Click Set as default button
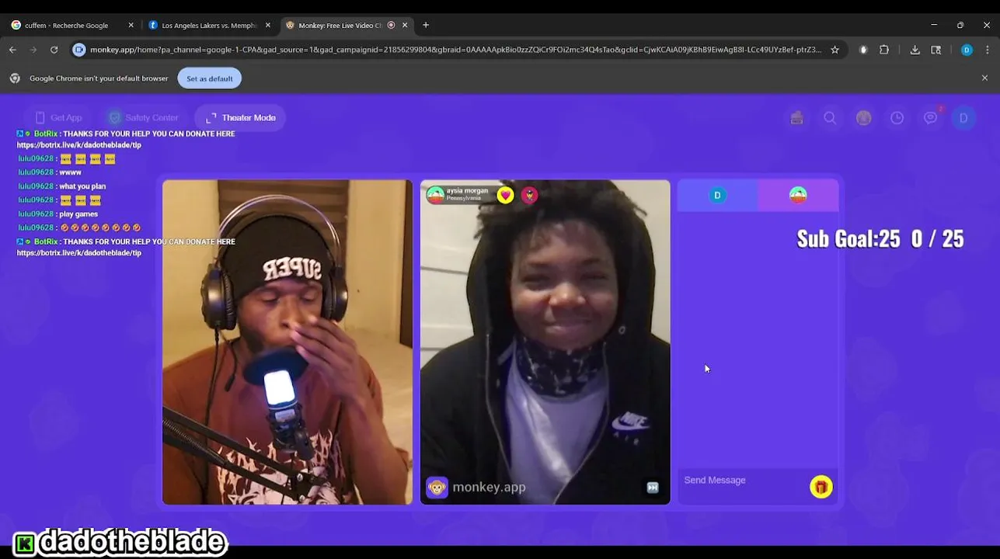 pos(209,78)
